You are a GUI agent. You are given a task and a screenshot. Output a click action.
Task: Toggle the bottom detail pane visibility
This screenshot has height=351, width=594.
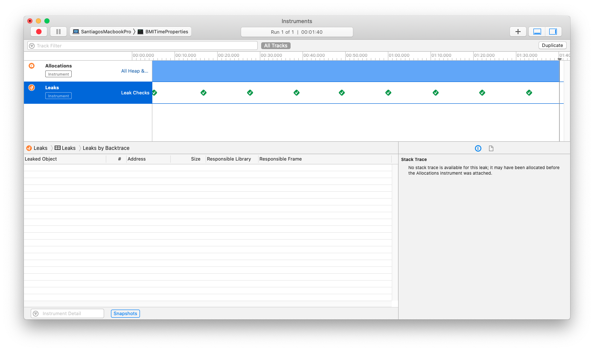point(537,32)
